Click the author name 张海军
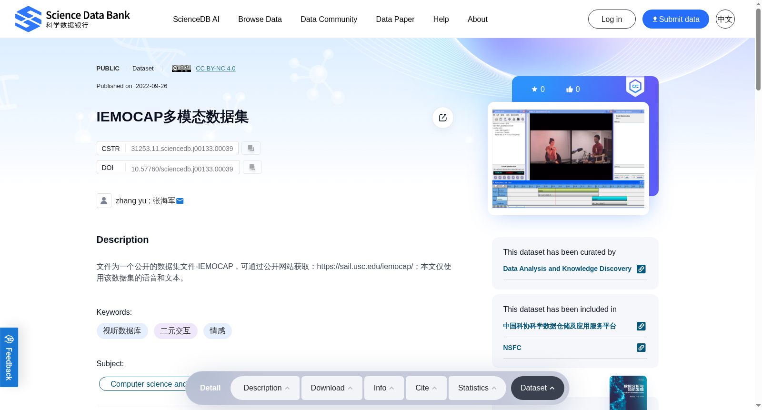This screenshot has height=410, width=762. [x=164, y=201]
